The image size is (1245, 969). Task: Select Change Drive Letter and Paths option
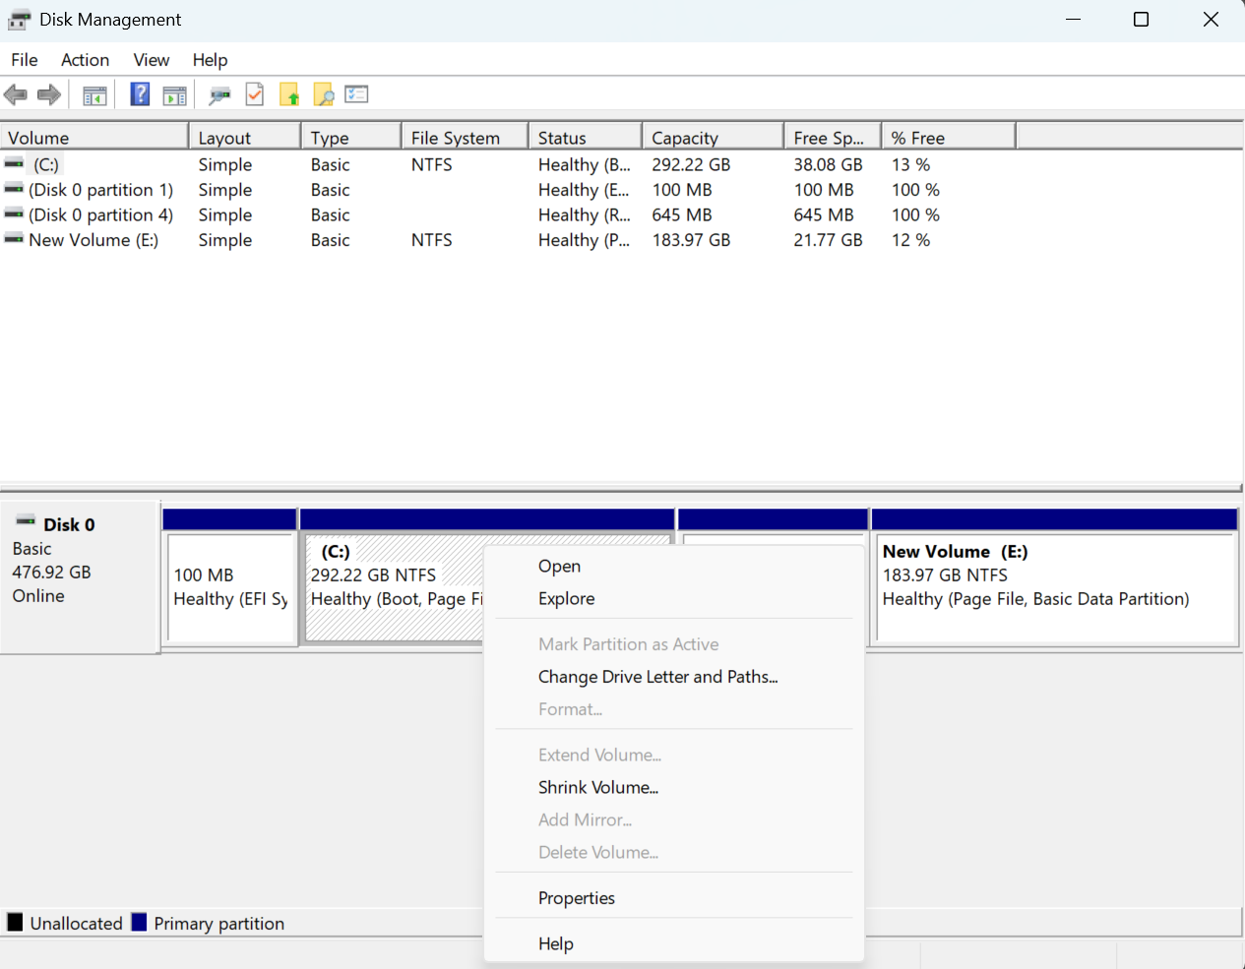657,677
